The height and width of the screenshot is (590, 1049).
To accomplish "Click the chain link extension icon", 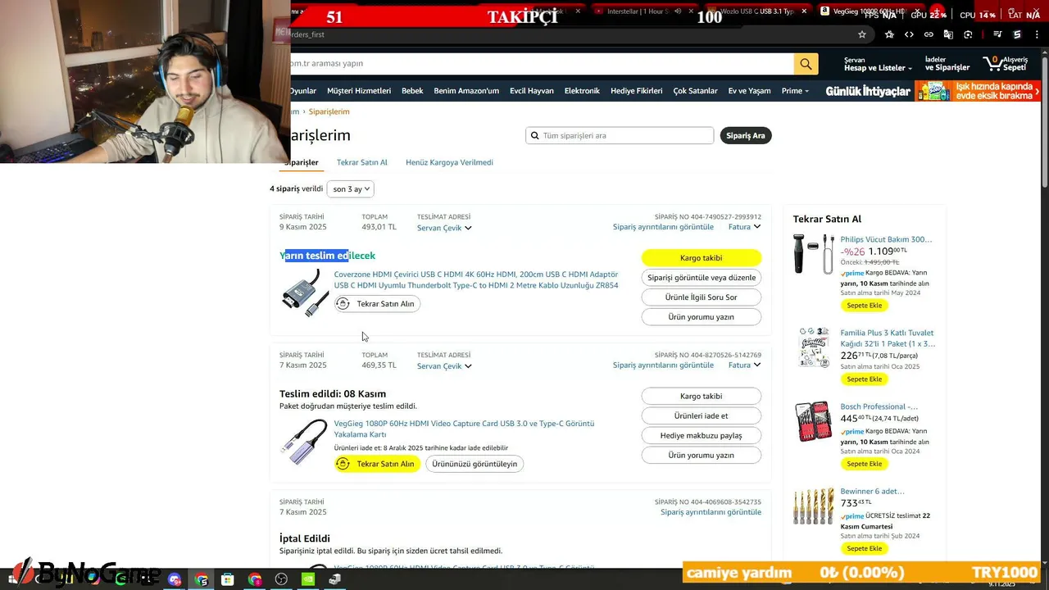I will pos(929,34).
